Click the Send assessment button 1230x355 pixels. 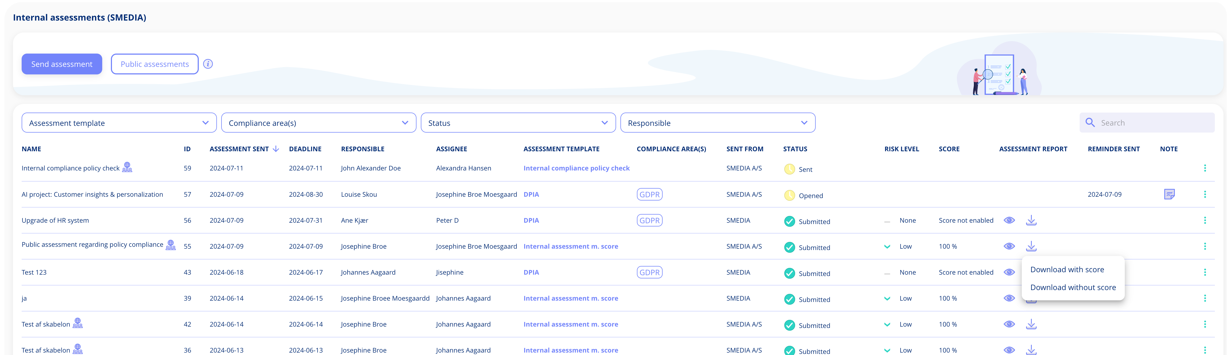pyautogui.click(x=61, y=64)
